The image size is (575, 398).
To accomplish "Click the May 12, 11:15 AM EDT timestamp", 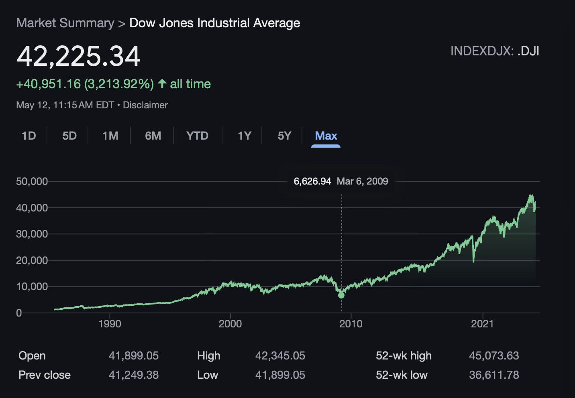I will (x=65, y=105).
